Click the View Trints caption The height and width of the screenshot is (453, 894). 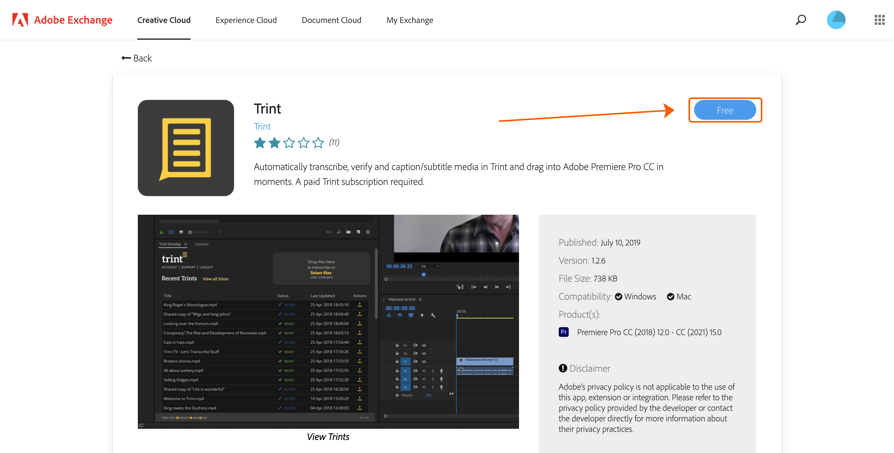pyautogui.click(x=328, y=437)
